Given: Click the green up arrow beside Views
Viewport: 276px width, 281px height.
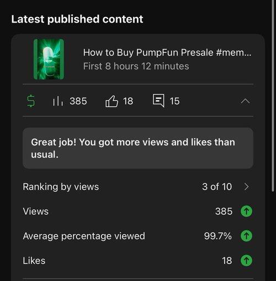Looking at the screenshot, I should (246, 211).
